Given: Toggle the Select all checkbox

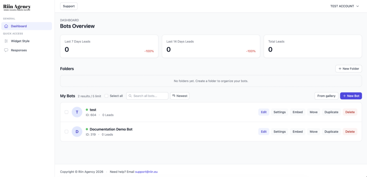Looking at the screenshot, I should coord(106,96).
